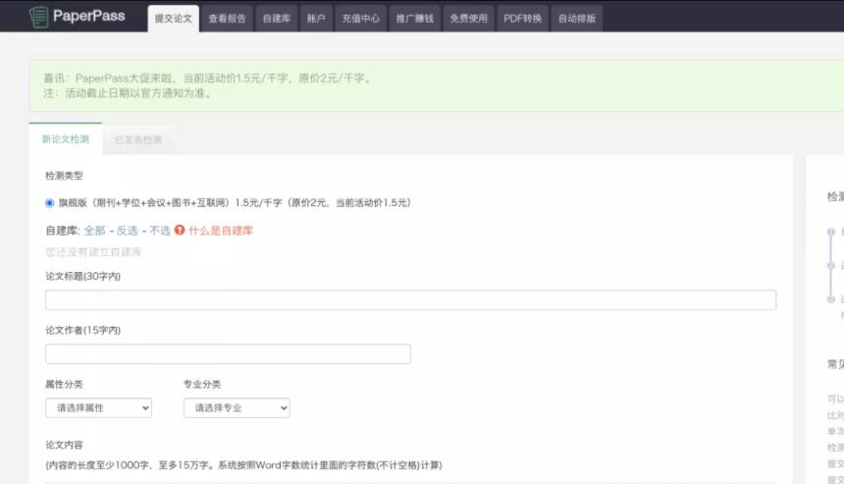Open the 提交论文 tab
This screenshot has height=484, width=844.
click(x=174, y=19)
